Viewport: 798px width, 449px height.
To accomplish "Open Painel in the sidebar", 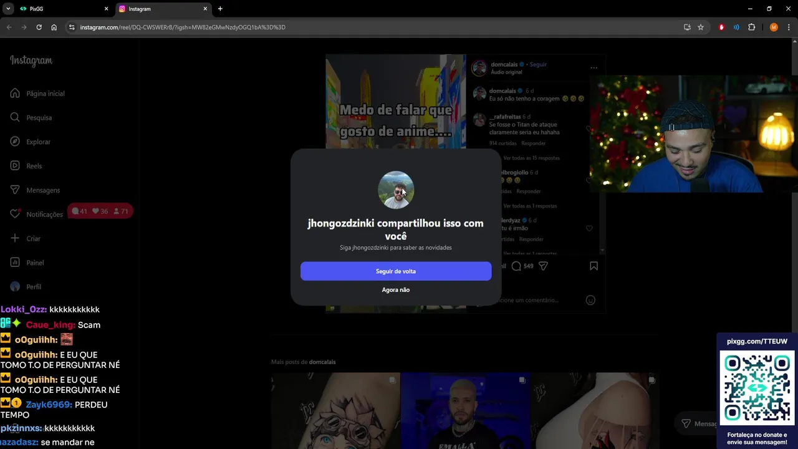I will (x=27, y=263).
